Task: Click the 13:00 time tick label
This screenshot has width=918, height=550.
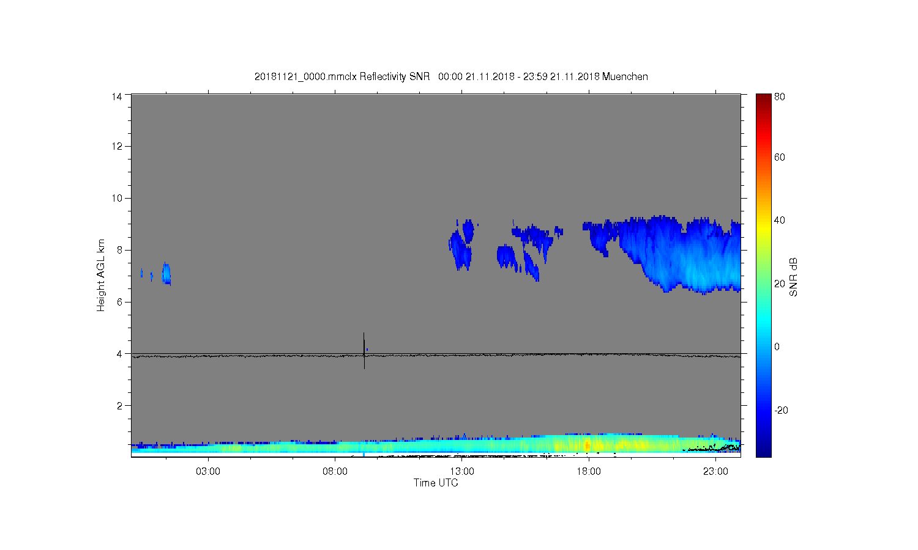Action: tap(462, 472)
